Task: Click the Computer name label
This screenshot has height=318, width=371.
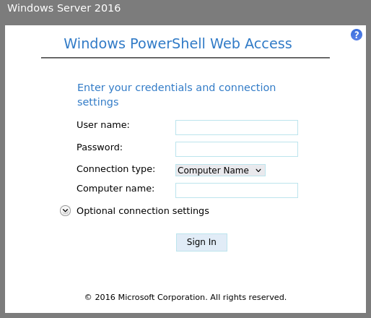Action: pyautogui.click(x=115, y=189)
